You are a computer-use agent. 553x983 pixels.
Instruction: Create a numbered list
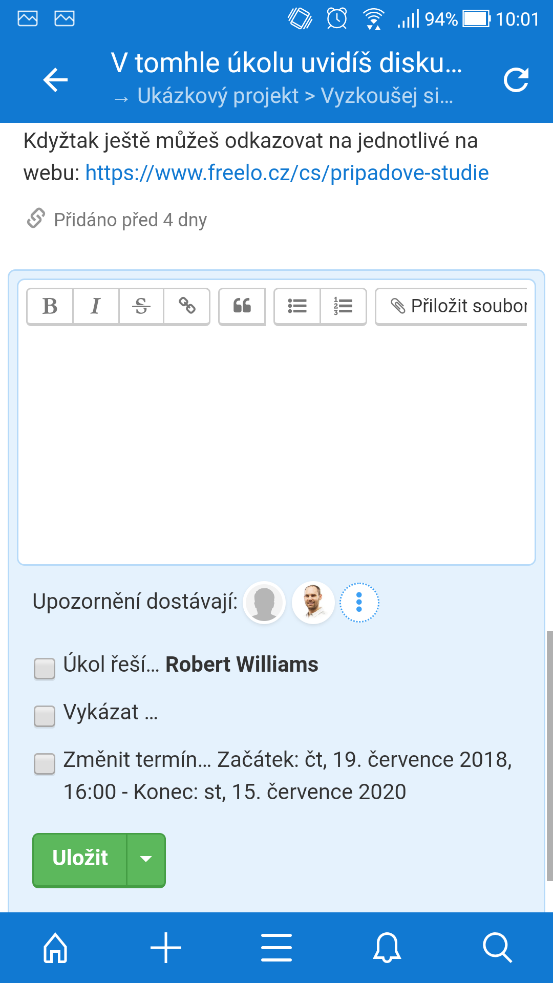pyautogui.click(x=343, y=306)
